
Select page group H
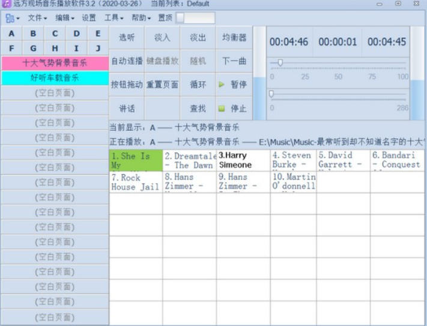(x=55, y=49)
